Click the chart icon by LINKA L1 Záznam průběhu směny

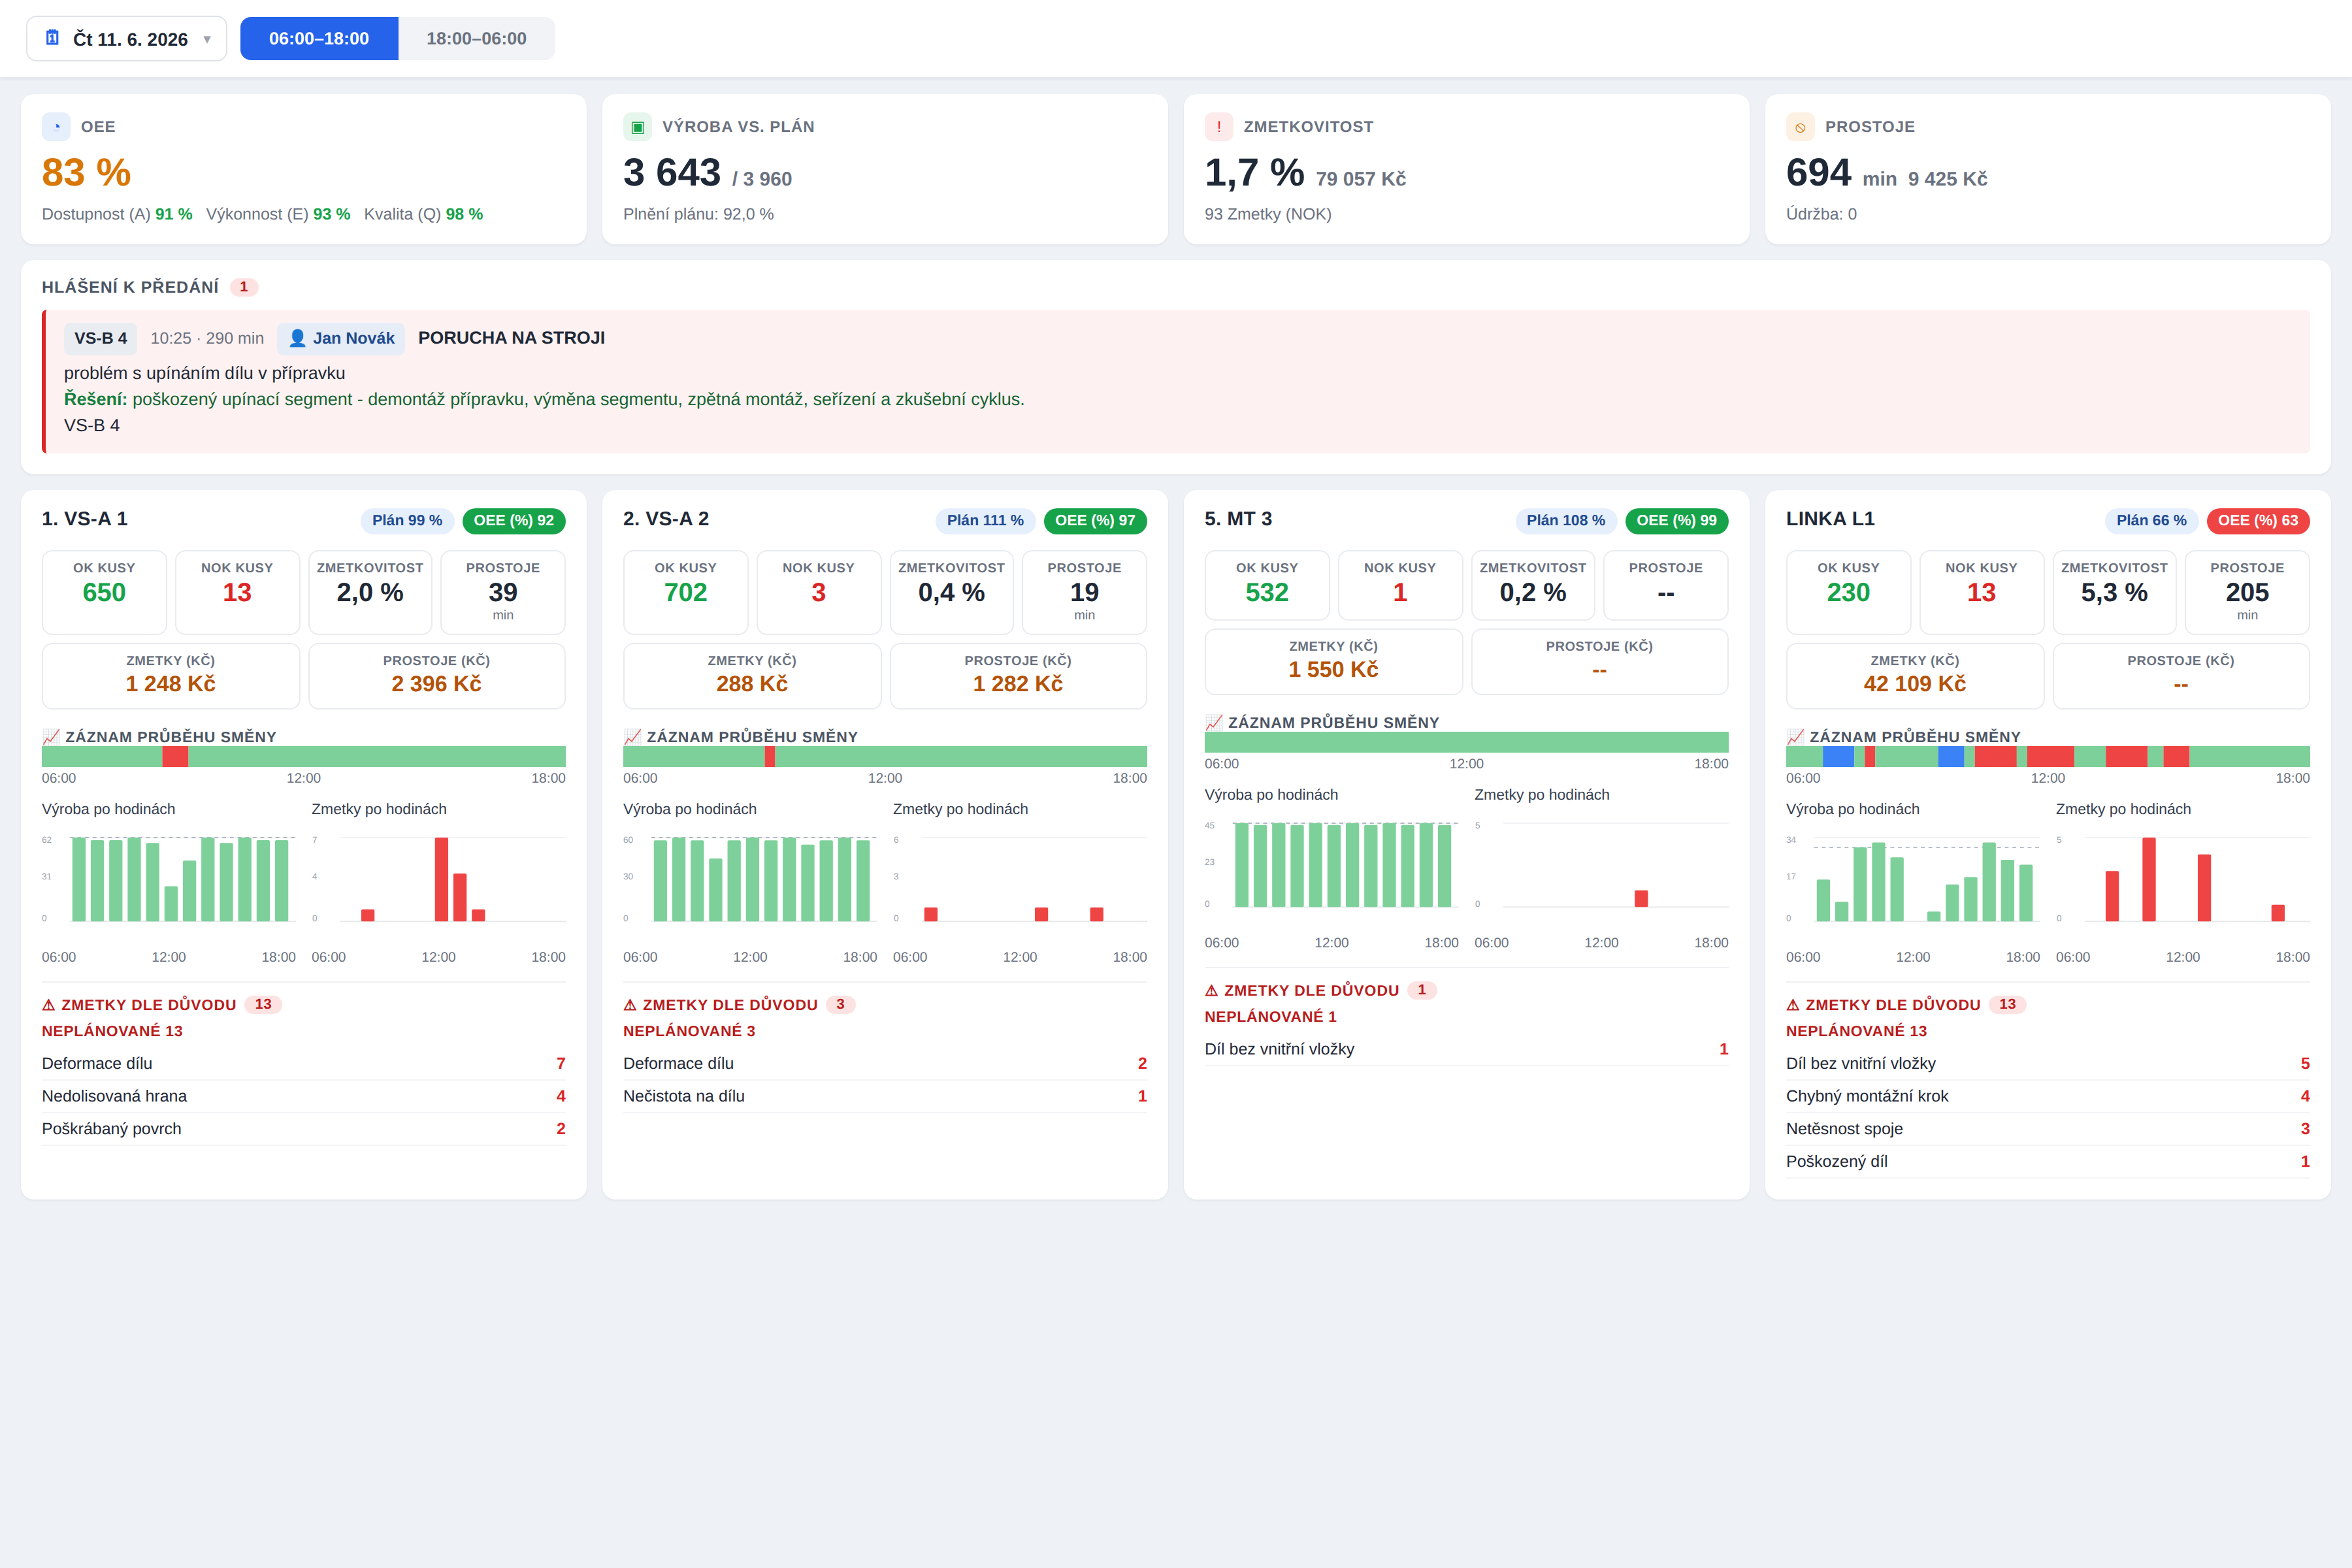1795,737
